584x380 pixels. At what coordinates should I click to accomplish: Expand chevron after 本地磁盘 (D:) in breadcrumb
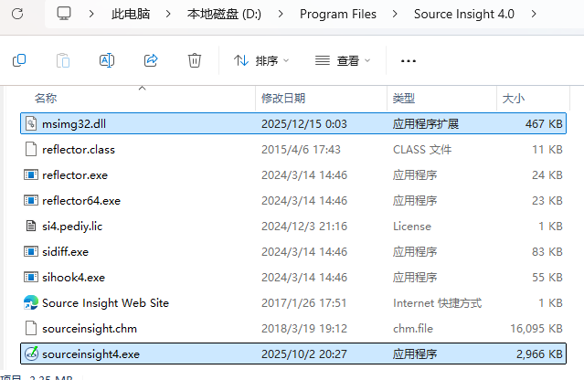click(281, 14)
